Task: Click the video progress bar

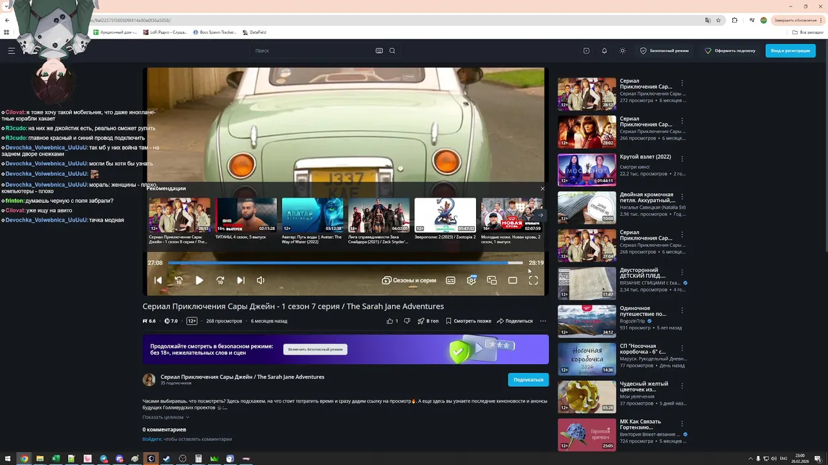Action: (x=345, y=263)
